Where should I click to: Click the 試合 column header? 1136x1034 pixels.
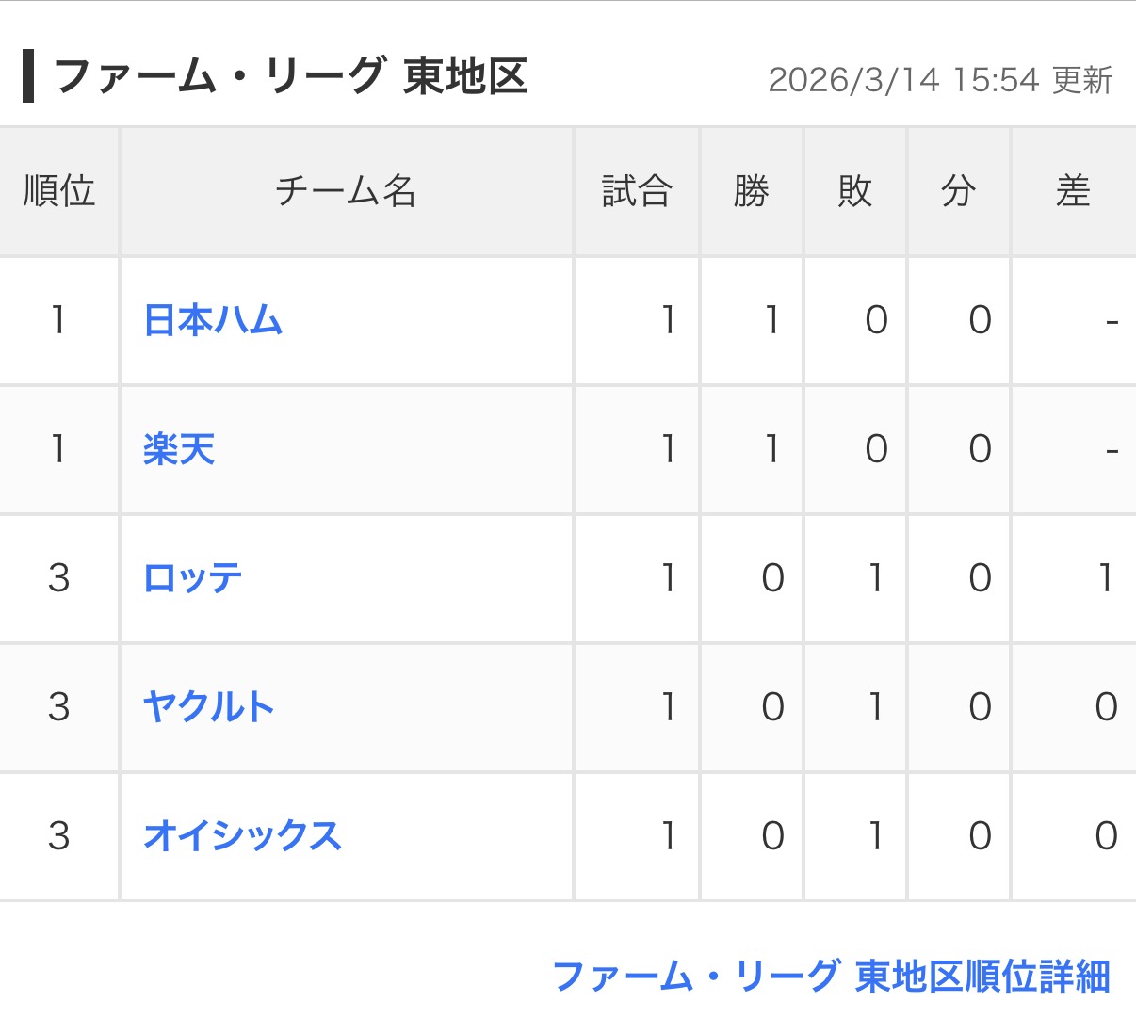637,191
